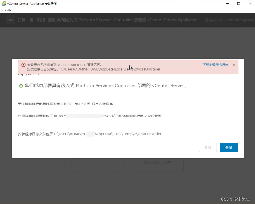The width and height of the screenshot is (255, 204).
Task: Click the 无法继续进行部署过程的第 2 阶段 text
Action: [67, 104]
